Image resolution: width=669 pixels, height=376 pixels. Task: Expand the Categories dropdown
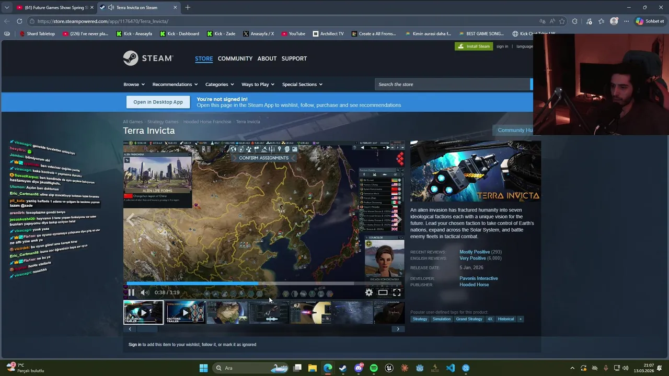click(x=220, y=84)
